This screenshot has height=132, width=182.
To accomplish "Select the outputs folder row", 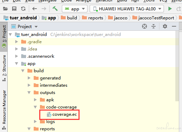I will click(92, 93).
